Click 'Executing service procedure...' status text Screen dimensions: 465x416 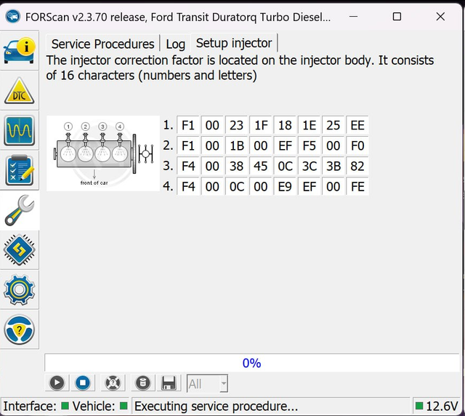tap(217, 406)
